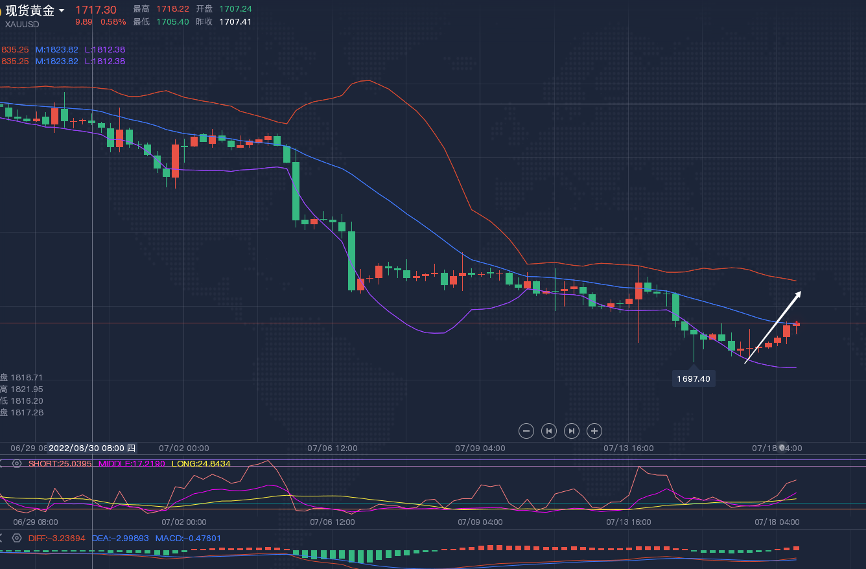
Task: Click the yellow LONG:24.8434 indicator label
Action: [x=200, y=464]
